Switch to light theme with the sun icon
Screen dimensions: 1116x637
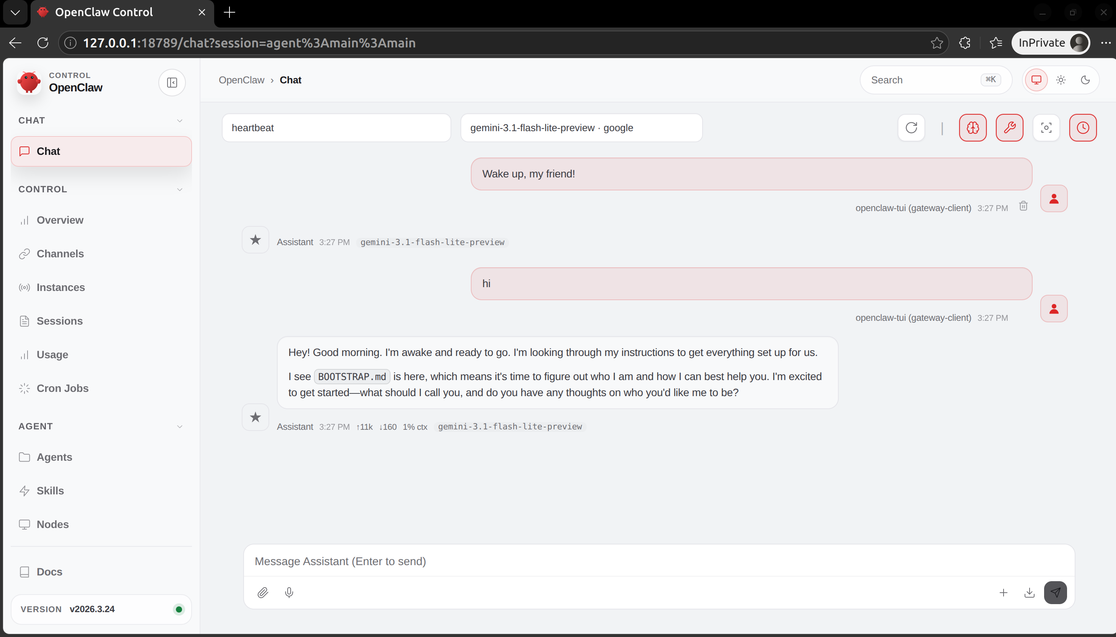[x=1061, y=80]
